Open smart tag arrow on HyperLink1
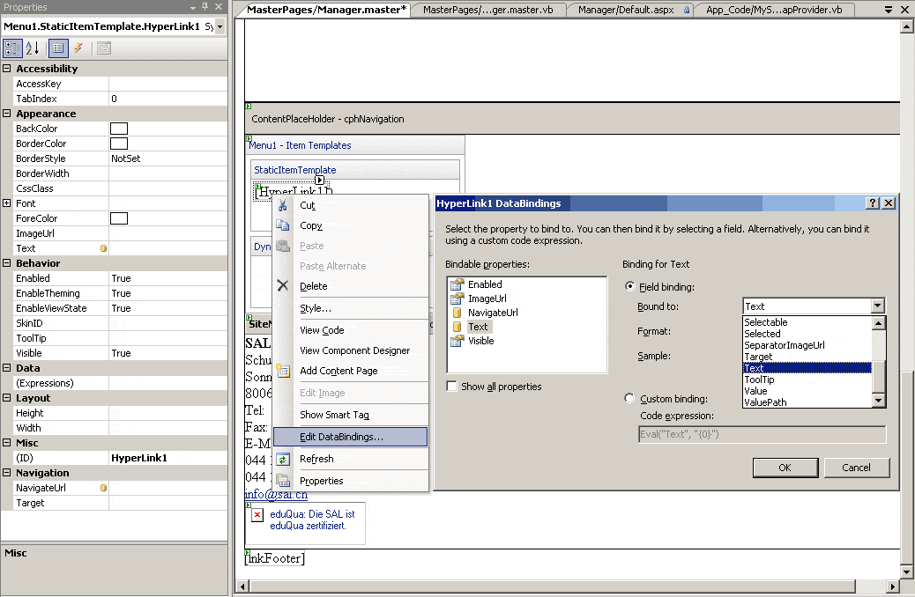Screen dimensions: 915x597 pos(319,181)
